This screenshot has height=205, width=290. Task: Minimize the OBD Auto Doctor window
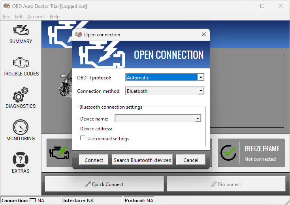click(245, 6)
